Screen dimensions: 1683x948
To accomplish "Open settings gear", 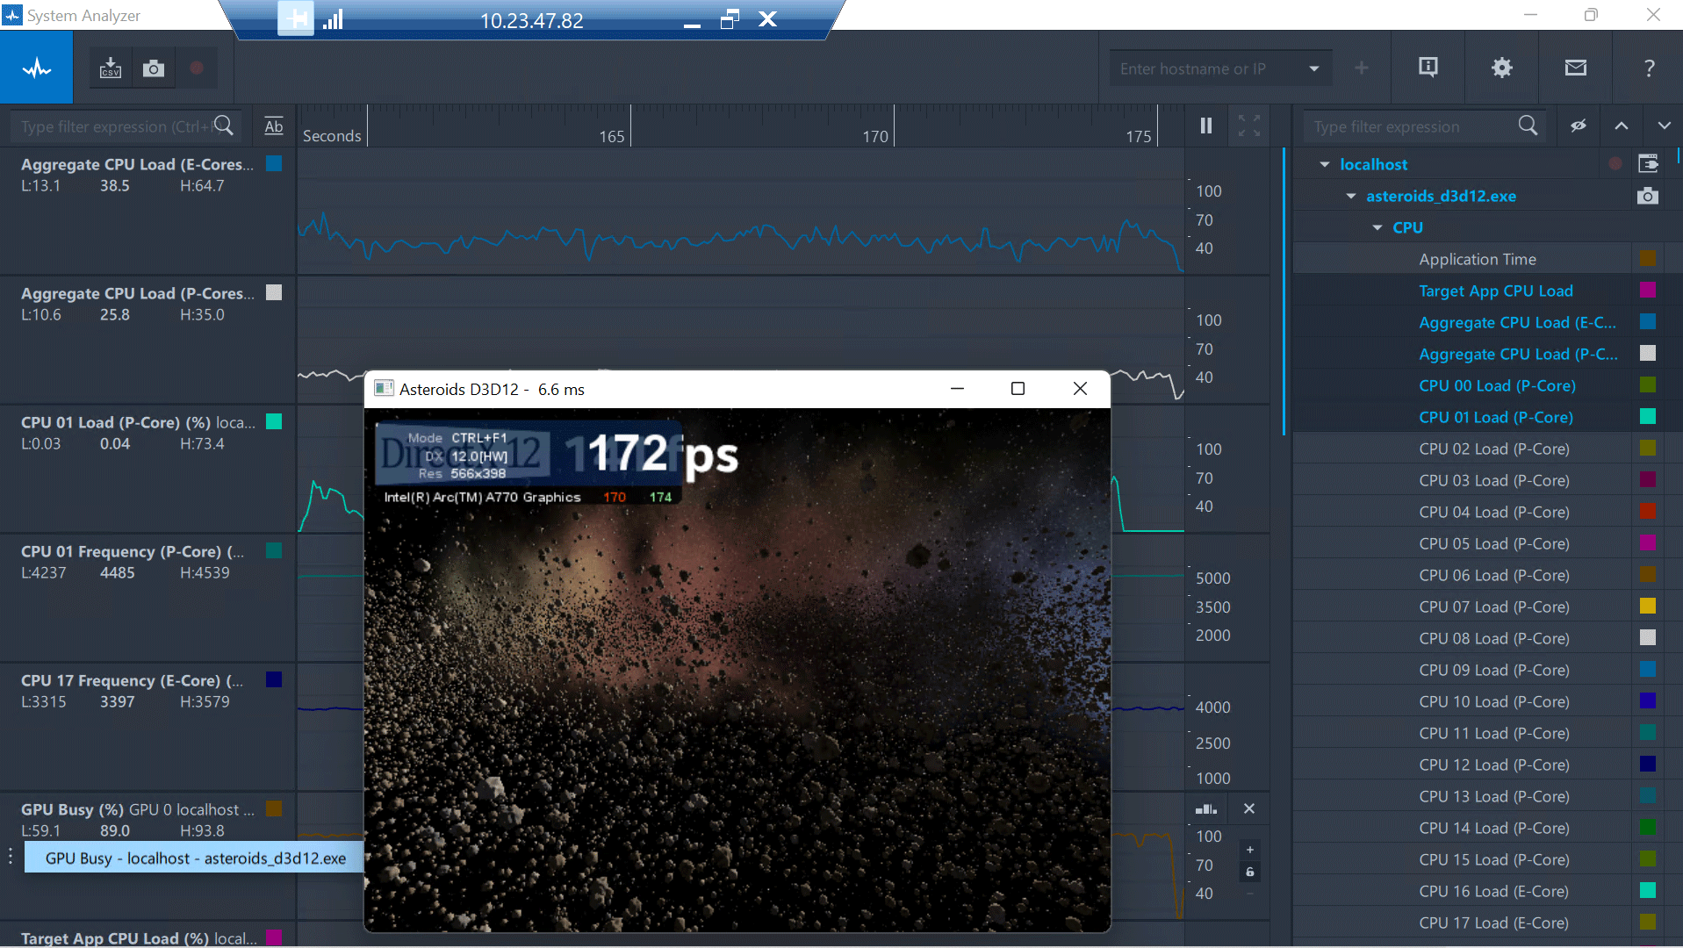I will 1502,68.
